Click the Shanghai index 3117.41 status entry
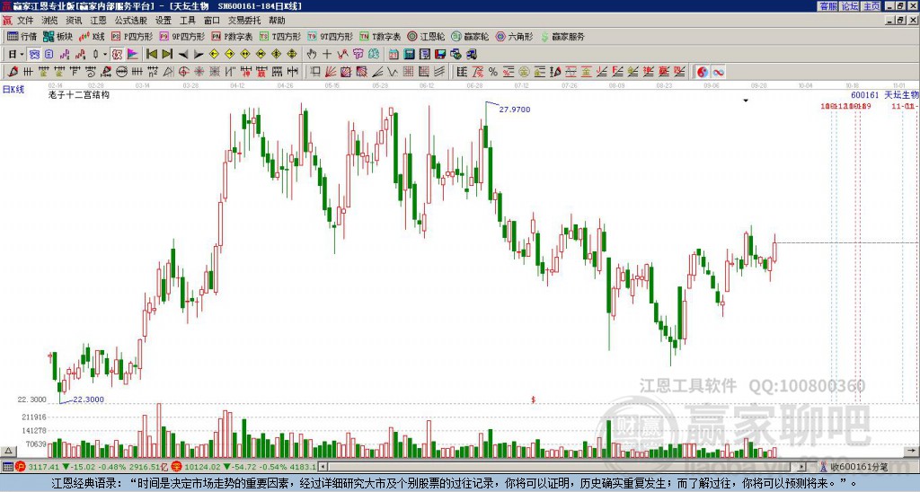 pos(93,467)
